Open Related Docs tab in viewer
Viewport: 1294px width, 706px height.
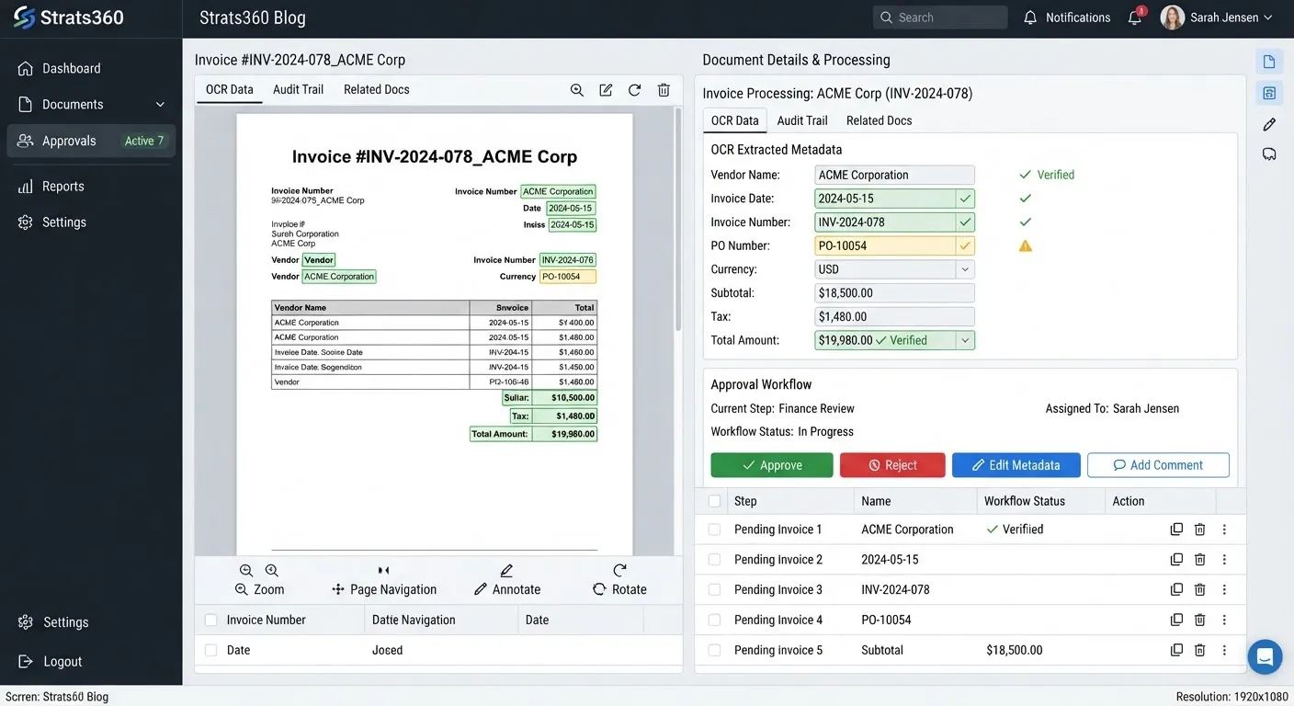click(x=377, y=89)
